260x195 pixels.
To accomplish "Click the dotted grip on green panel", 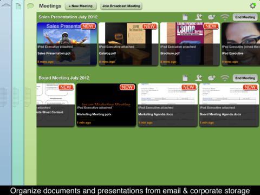I will point(28,96).
